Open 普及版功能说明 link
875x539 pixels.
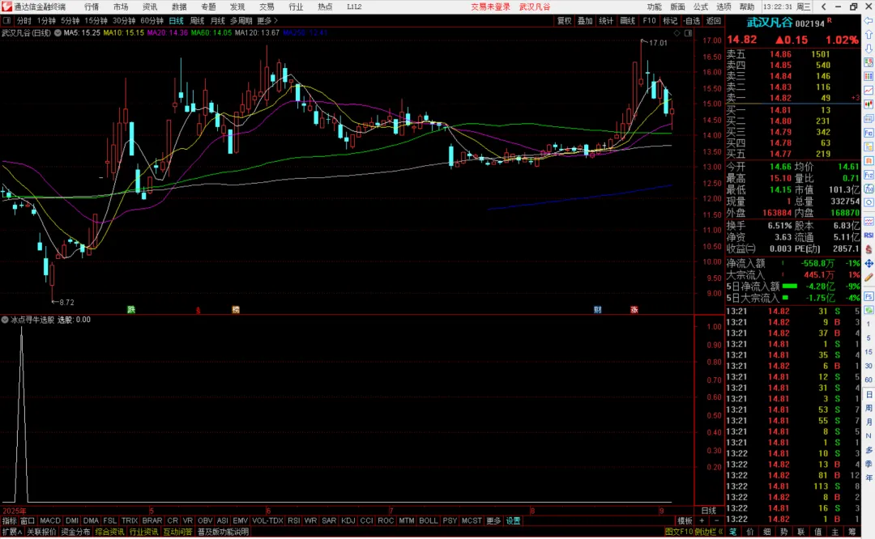(x=224, y=533)
